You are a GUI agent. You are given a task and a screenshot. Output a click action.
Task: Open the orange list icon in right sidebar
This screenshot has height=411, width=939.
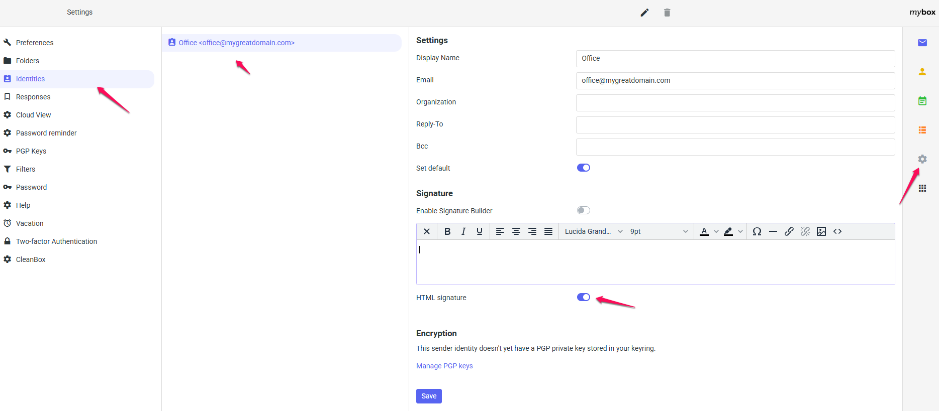pyautogui.click(x=922, y=130)
